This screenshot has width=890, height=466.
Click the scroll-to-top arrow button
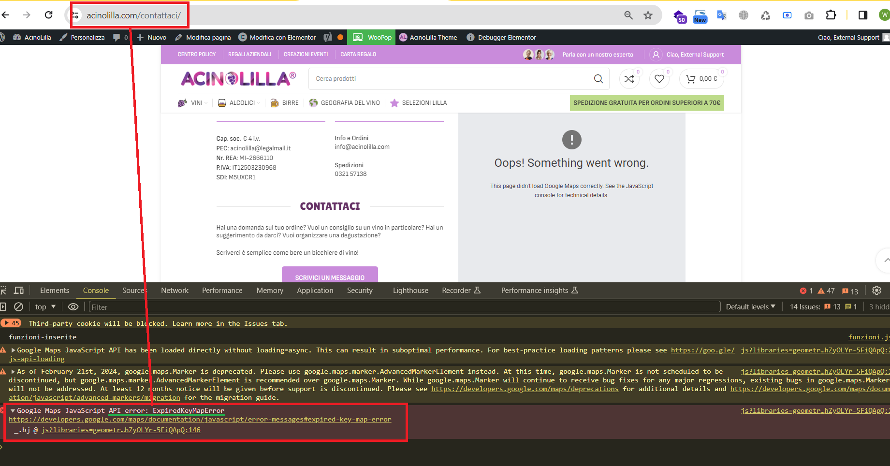(886, 260)
